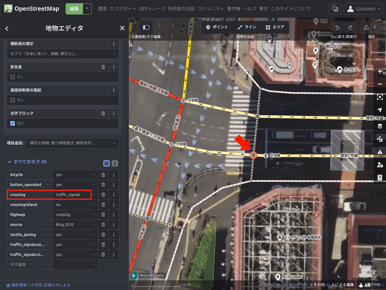Open the map data panel icon
Viewport: 386px width, 290px height.
pyautogui.click(x=380, y=139)
